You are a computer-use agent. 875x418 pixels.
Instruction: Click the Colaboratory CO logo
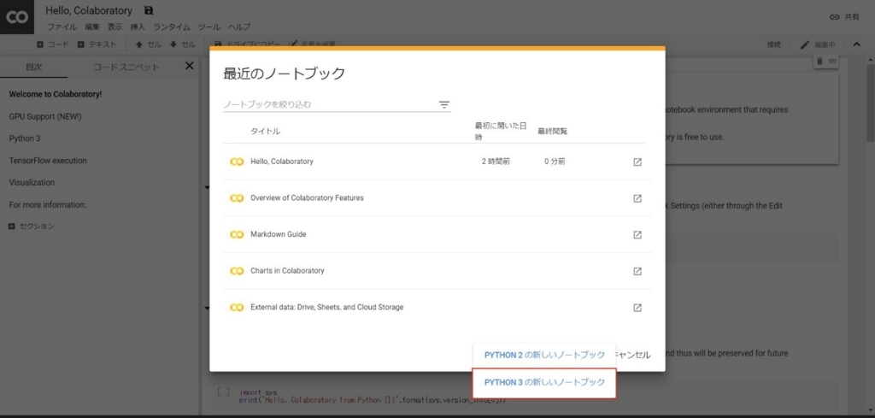[17, 17]
